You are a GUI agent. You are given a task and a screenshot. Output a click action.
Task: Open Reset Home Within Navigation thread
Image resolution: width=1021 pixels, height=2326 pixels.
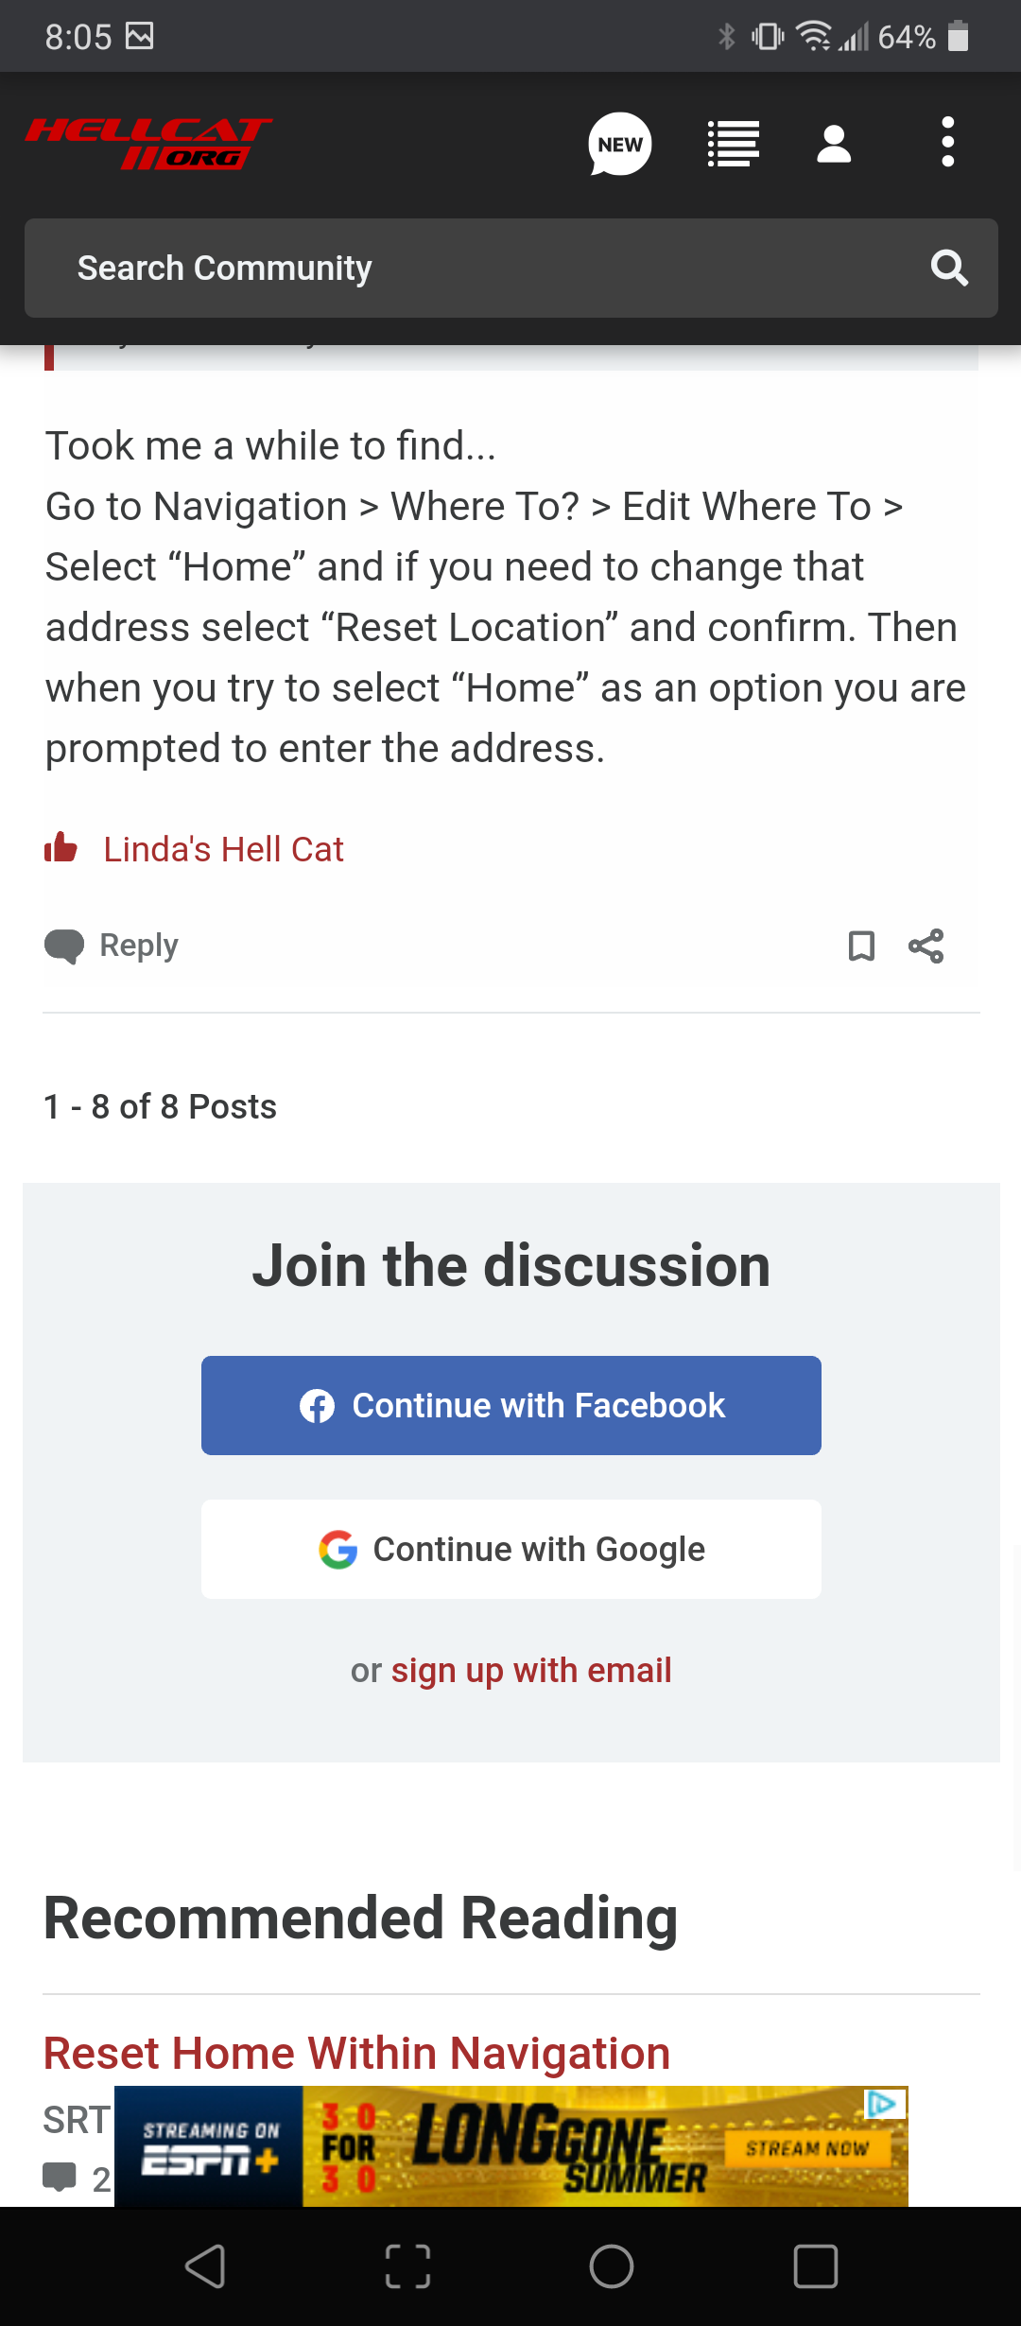pyautogui.click(x=356, y=2054)
